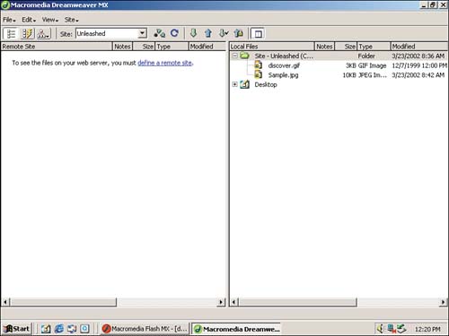Switch to Macromedia Flash MX taskbar button
The width and height of the screenshot is (449, 336).
145,329
